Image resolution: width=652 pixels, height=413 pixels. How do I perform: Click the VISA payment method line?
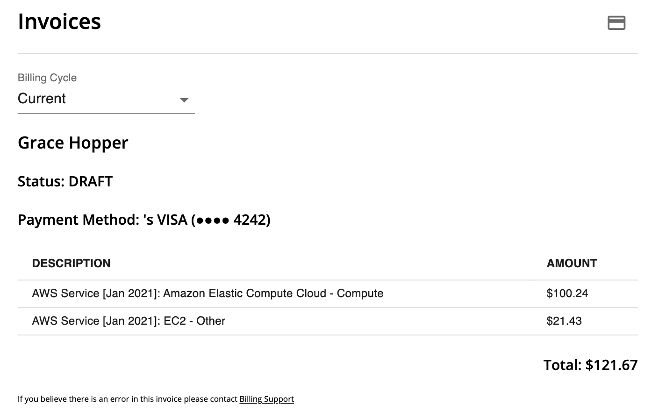point(144,220)
